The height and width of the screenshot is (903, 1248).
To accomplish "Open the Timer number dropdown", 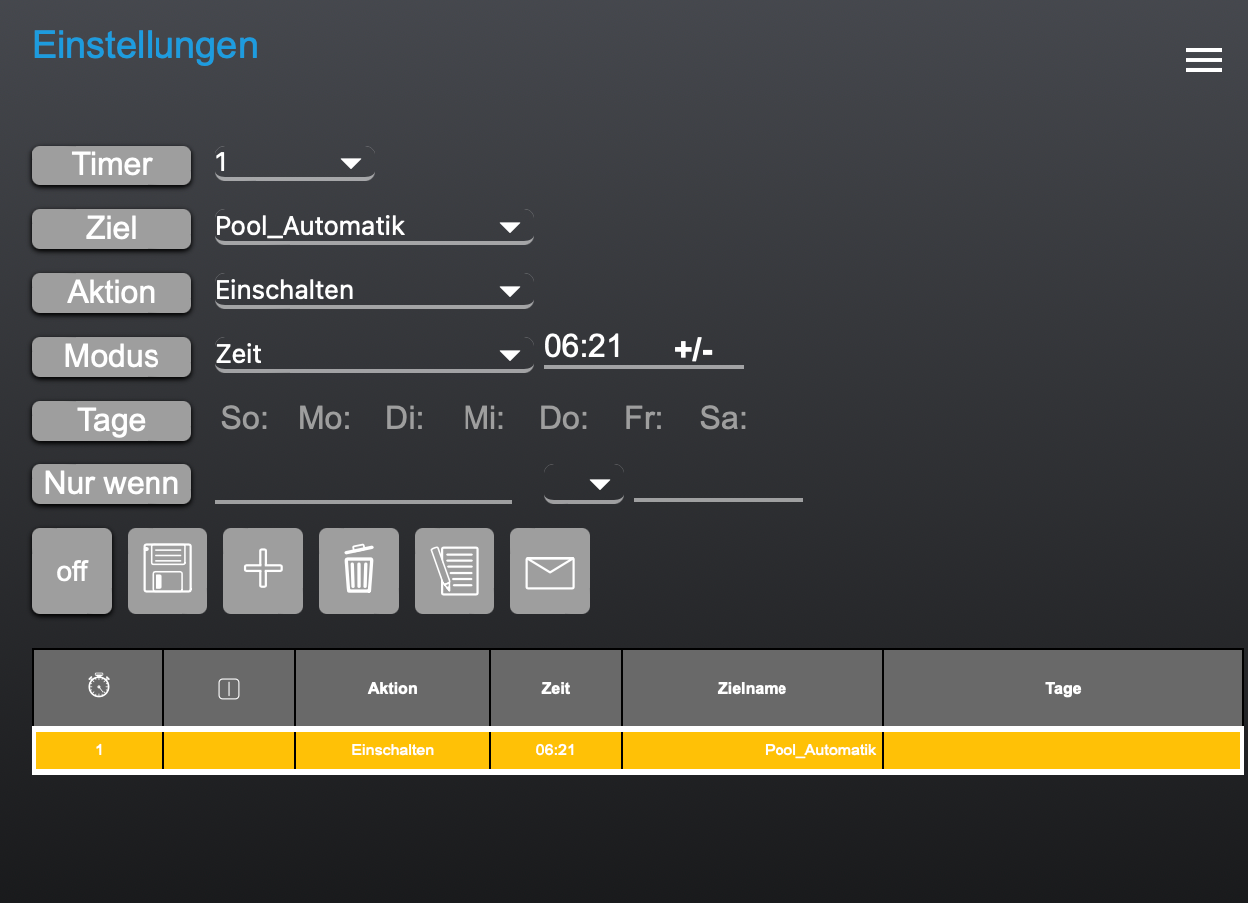I will point(295,162).
